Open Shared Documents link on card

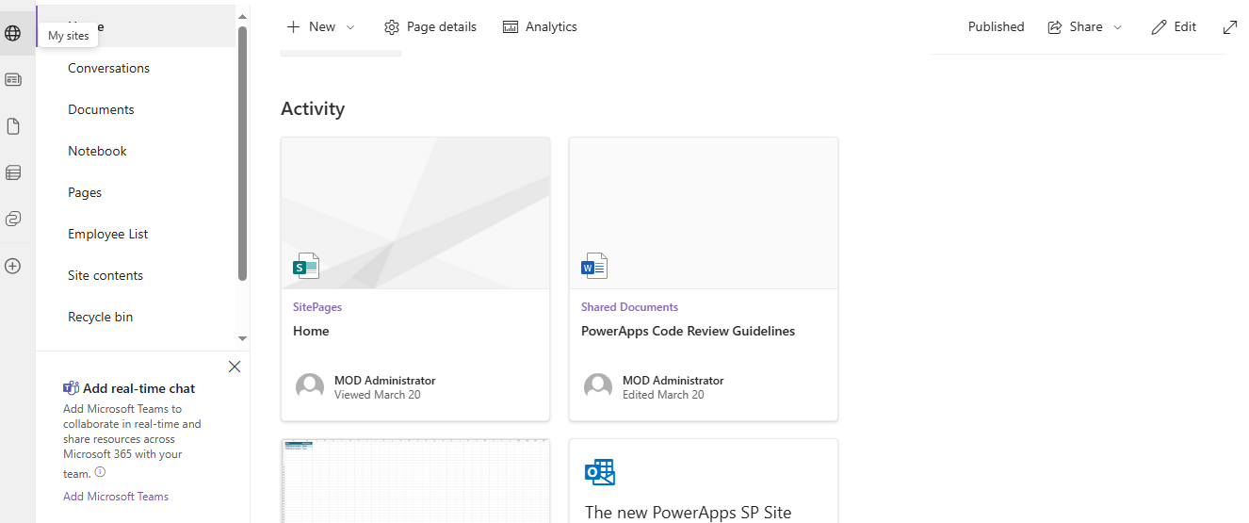(x=629, y=307)
